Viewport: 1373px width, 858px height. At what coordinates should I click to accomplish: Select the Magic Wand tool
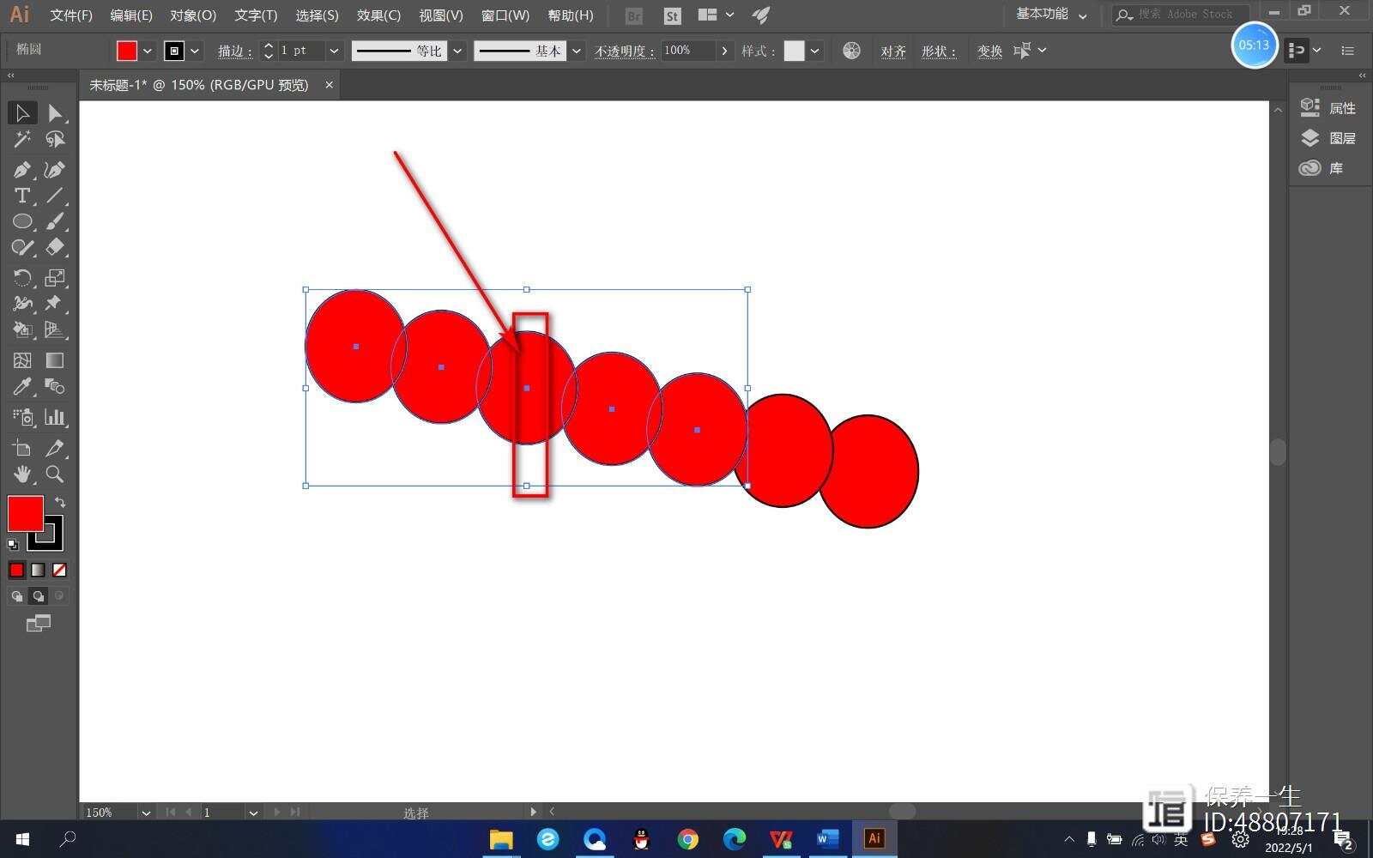[x=22, y=139]
